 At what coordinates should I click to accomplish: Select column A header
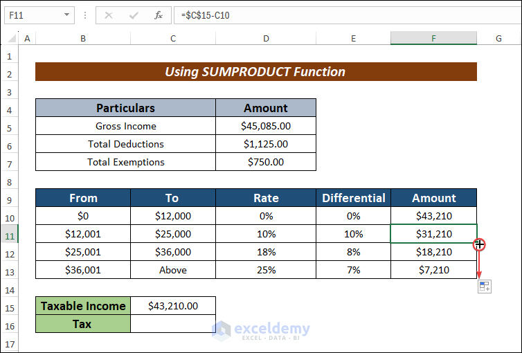tap(27, 38)
